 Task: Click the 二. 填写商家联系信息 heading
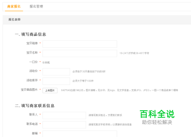click(x=35, y=106)
